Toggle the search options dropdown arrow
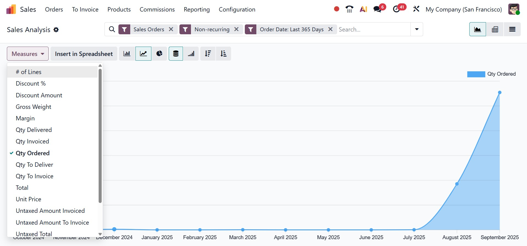The image size is (527, 246). tap(417, 29)
